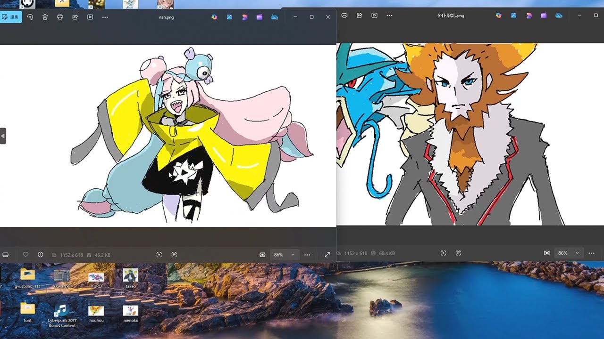This screenshot has height=339, width=604.
Task: Open more options in タイトルなし.png toolbar
Action: point(389,16)
